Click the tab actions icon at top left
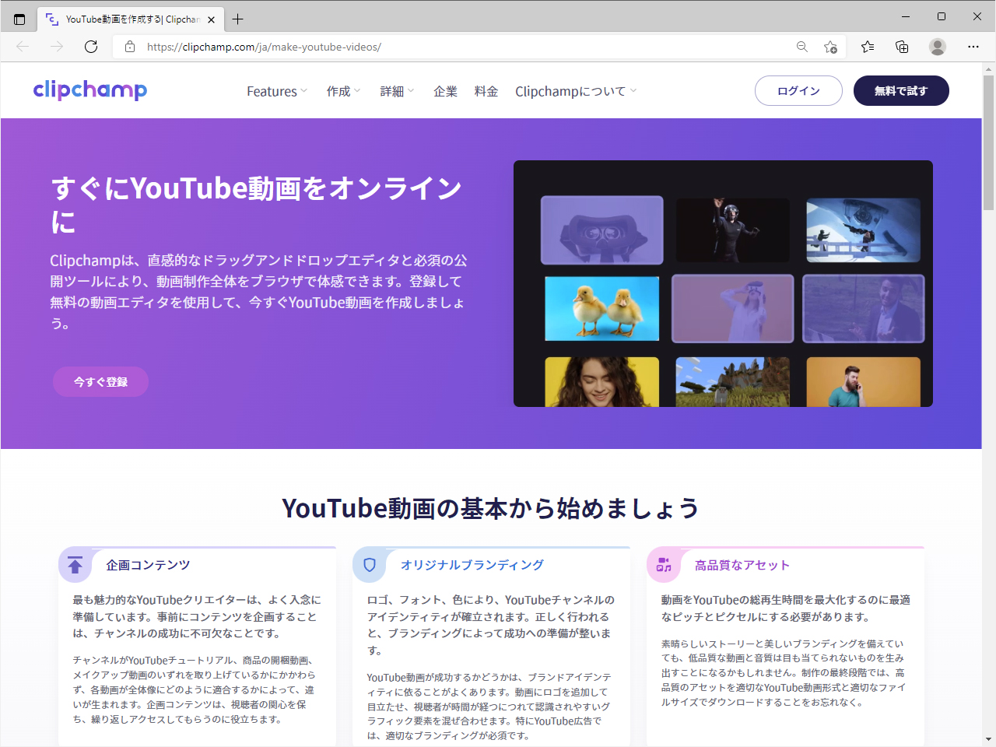 click(19, 19)
